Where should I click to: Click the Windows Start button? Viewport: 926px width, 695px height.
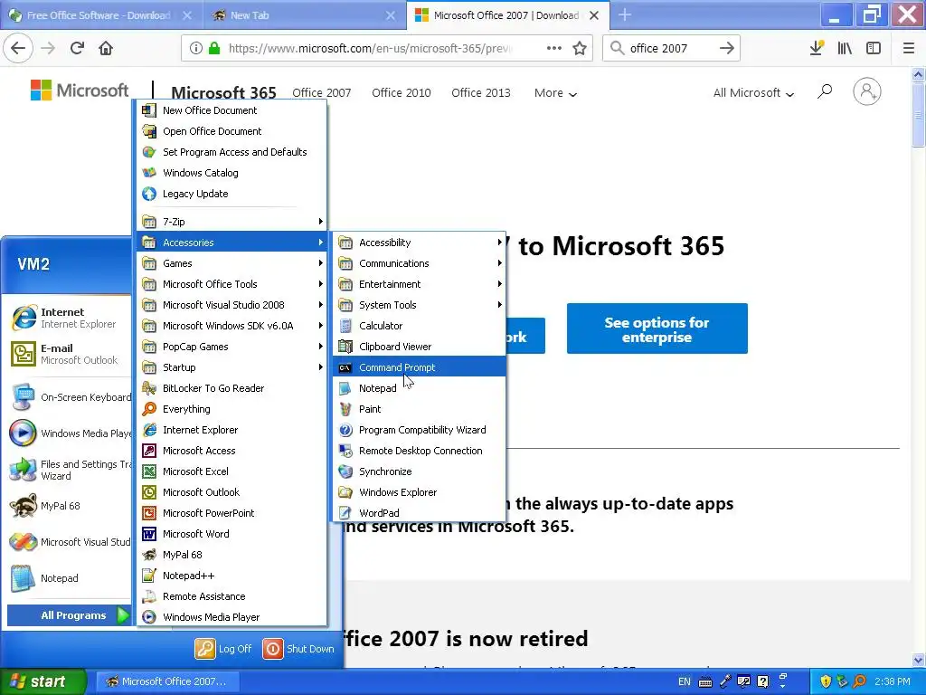(43, 681)
